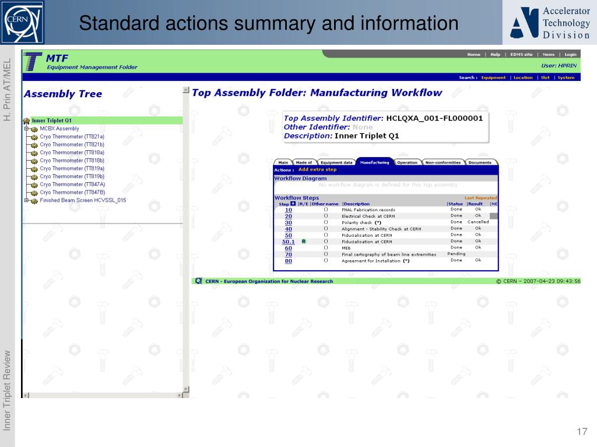Click the Login link
The width and height of the screenshot is (597, 447).
pos(570,54)
